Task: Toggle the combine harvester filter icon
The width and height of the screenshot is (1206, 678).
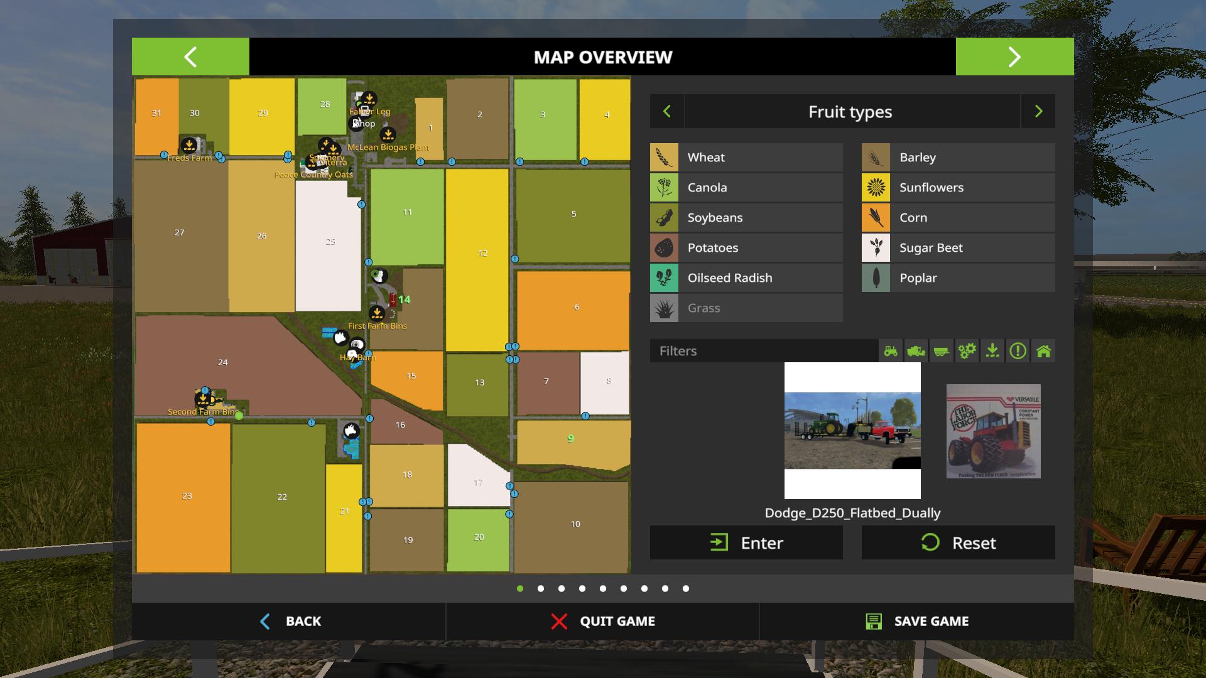Action: (x=916, y=351)
